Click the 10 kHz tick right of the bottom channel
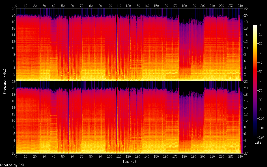Image resolution: width=267 pixels, height=167 pixels. point(246,121)
